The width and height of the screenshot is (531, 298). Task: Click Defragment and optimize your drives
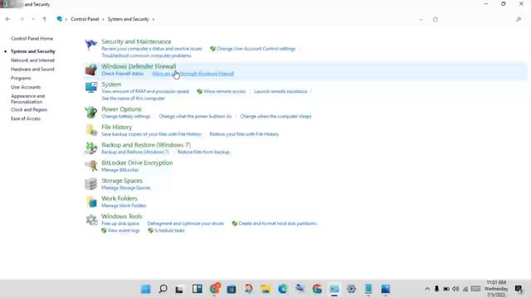[186, 223]
